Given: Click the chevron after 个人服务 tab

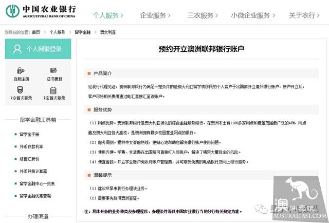Looking at the screenshot, I should pyautogui.click(x=122, y=15).
